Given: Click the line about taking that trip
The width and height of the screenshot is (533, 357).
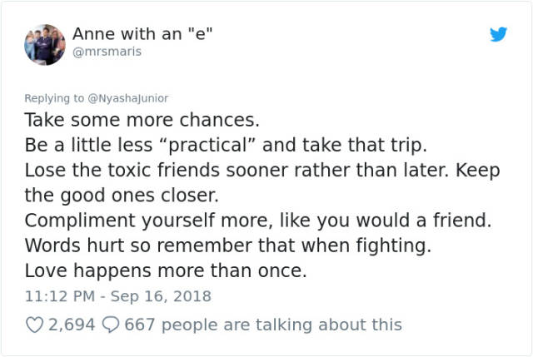Looking at the screenshot, I should pyautogui.click(x=226, y=146).
